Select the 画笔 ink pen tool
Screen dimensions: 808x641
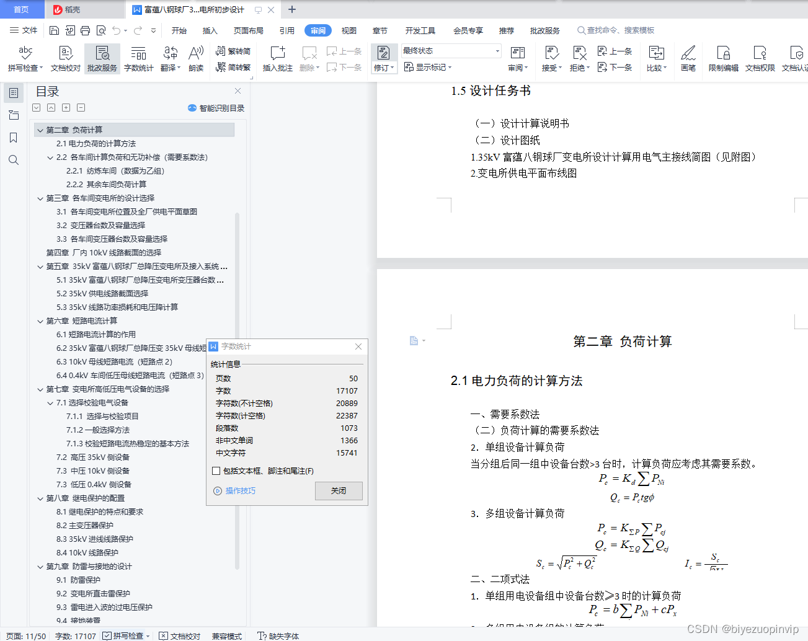point(688,59)
